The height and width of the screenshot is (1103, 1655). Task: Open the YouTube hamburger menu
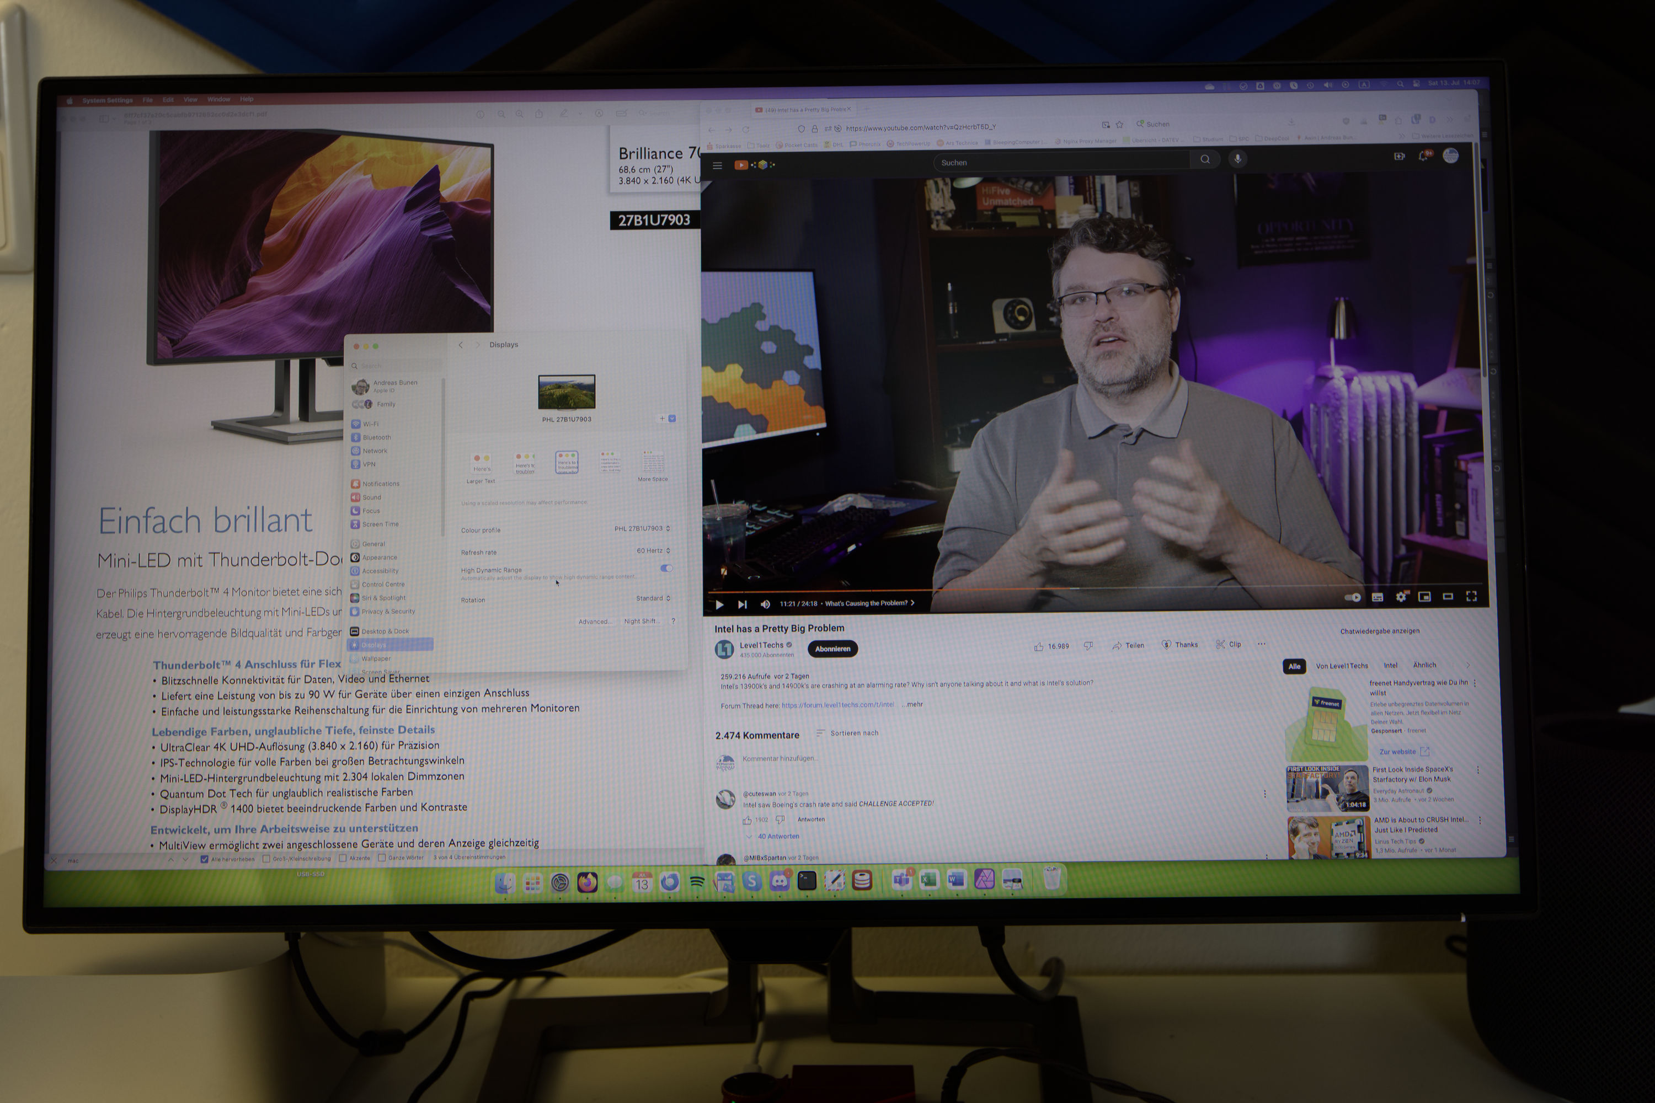tap(718, 165)
